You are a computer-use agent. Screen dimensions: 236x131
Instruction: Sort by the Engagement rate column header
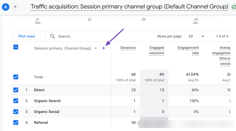click(x=188, y=50)
